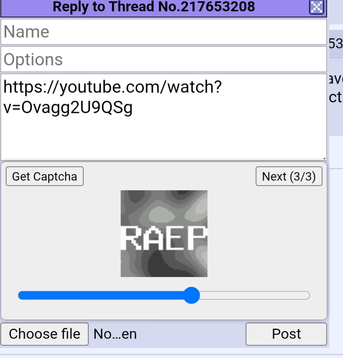Screen dimensions: 343x358
Task: Click the Name input field
Action: (164, 32)
